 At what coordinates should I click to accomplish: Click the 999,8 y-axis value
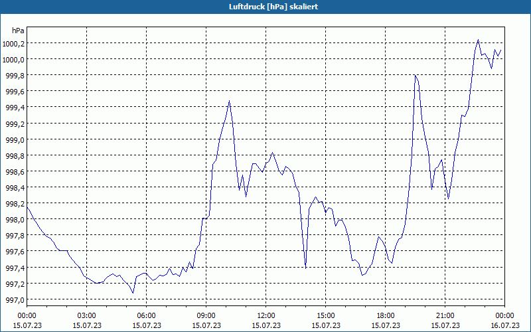[15, 75]
